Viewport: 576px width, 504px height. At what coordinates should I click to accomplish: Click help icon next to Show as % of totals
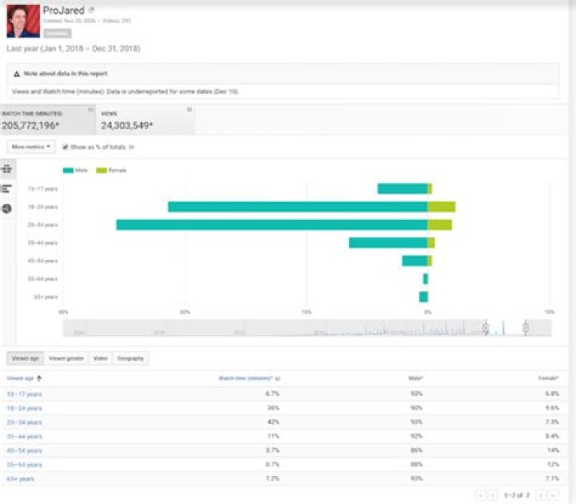click(131, 147)
